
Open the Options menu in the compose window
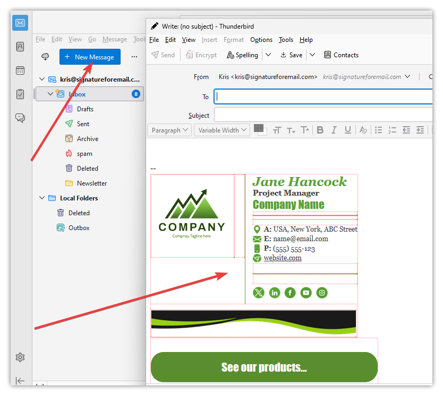pos(261,40)
